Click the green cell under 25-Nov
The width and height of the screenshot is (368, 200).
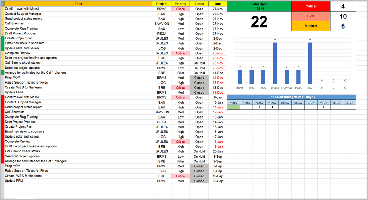point(233,107)
